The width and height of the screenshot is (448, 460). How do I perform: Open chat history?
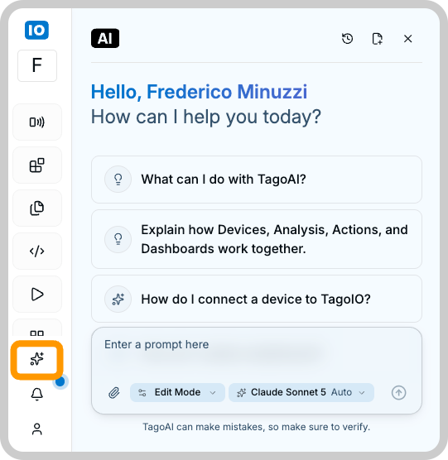click(x=347, y=38)
